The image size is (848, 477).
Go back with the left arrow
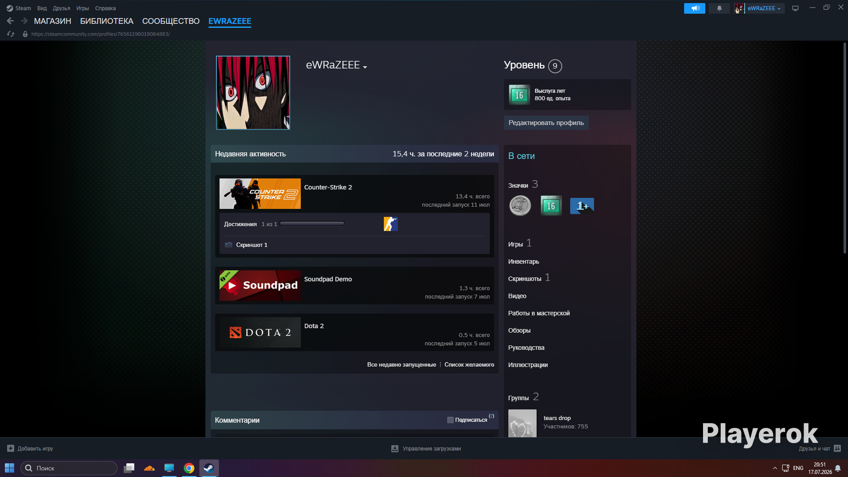[x=10, y=21]
